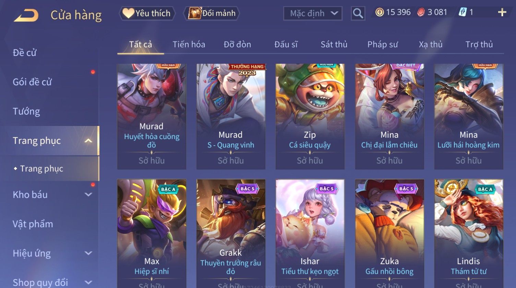Tap the plus icon to add currency
This screenshot has height=288, width=516.
tap(502, 13)
